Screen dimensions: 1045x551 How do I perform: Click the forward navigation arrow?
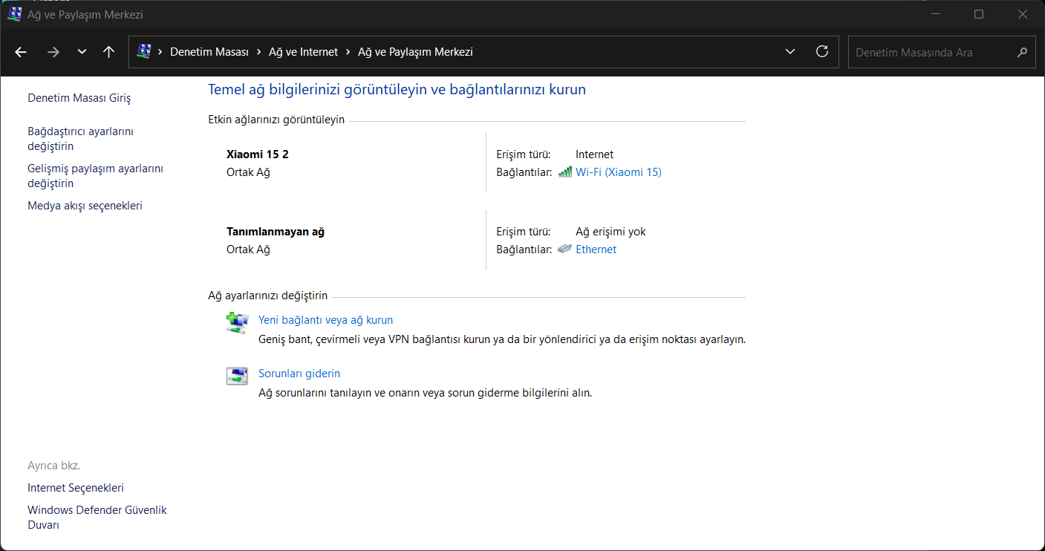point(53,52)
